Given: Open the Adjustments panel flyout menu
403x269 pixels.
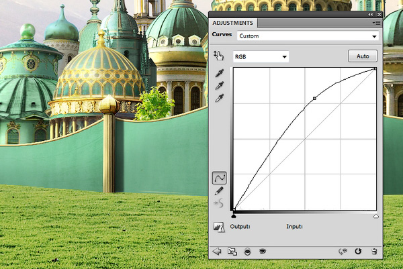Looking at the screenshot, I should coord(376,23).
